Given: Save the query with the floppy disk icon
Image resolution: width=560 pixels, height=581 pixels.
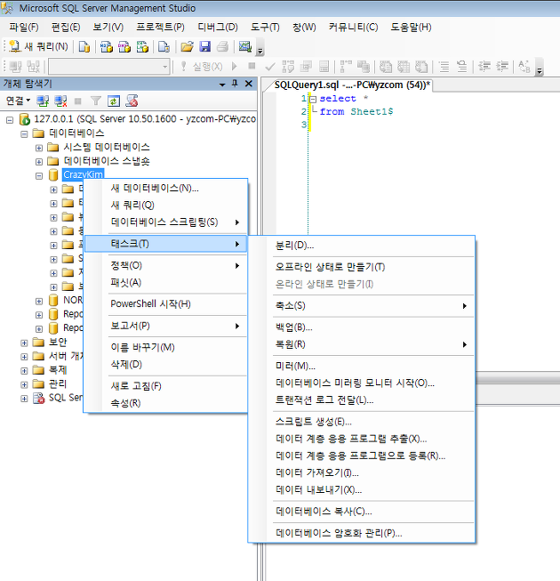Looking at the screenshot, I should [204, 46].
